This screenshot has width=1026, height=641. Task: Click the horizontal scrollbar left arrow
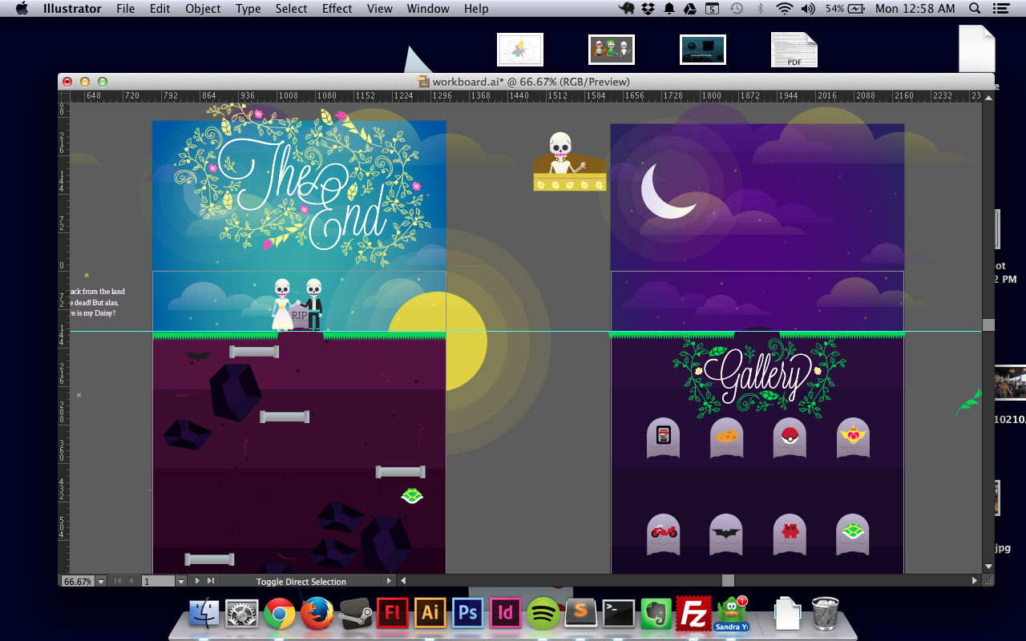(x=403, y=581)
